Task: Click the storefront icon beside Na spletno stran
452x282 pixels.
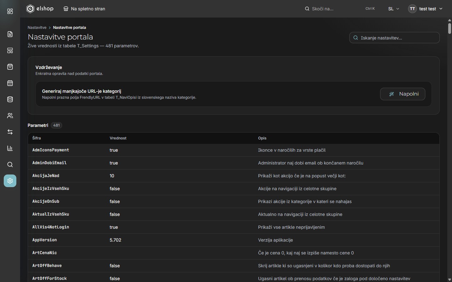Action: pos(66,9)
